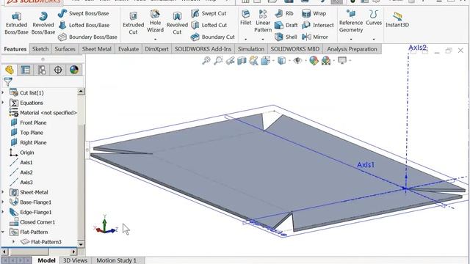Expand the Equations node
Viewport: 470px width, 264px height.
3,103
